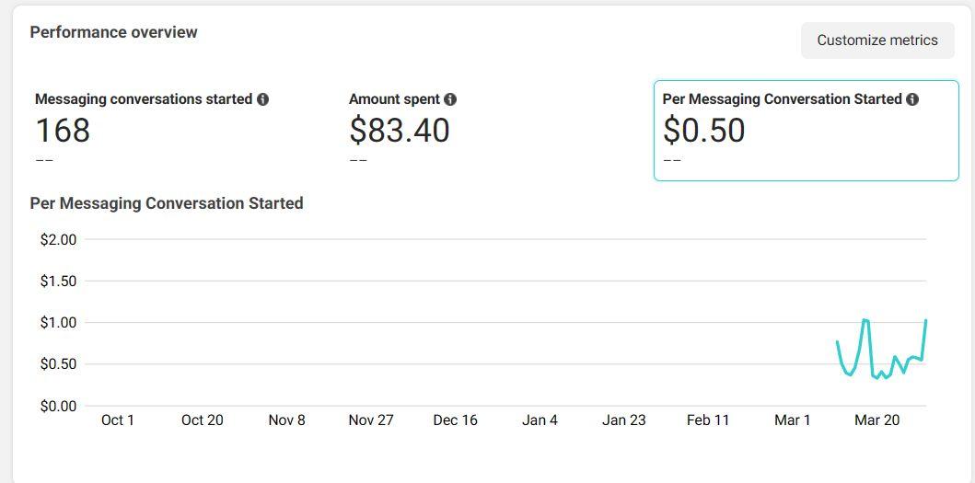975x483 pixels.
Task: Click the Jan 4 x-axis label
Action: [x=540, y=420]
